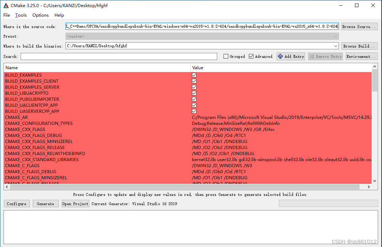The height and width of the screenshot is (247, 382).
Task: Click the BUILD_EXAMPLES name cell
Action: click(23, 75)
